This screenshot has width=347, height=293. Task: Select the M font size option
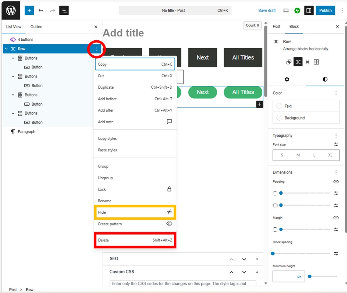[298, 155]
